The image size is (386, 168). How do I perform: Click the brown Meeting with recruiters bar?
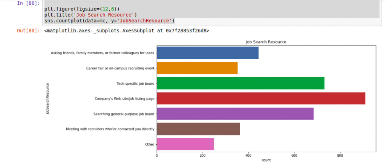point(198,129)
